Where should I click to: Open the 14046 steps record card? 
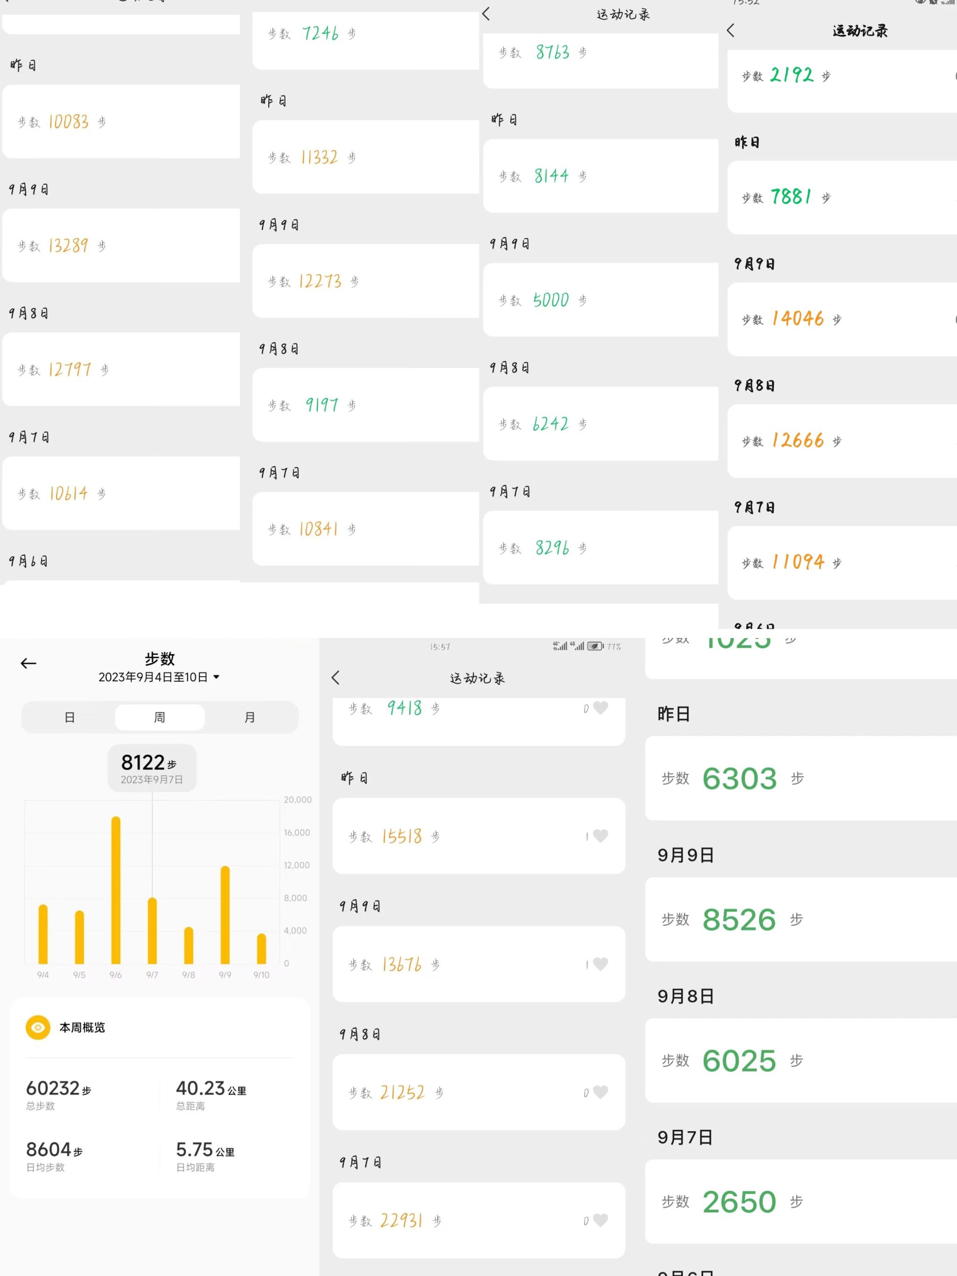pos(841,319)
